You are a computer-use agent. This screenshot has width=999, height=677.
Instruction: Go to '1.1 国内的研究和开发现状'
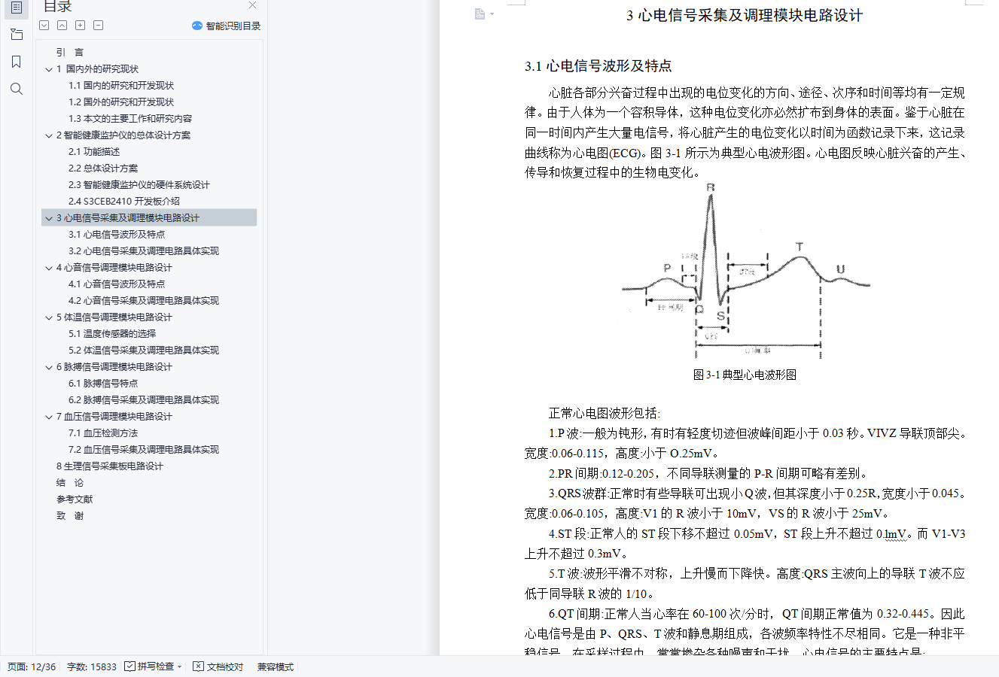click(x=121, y=86)
